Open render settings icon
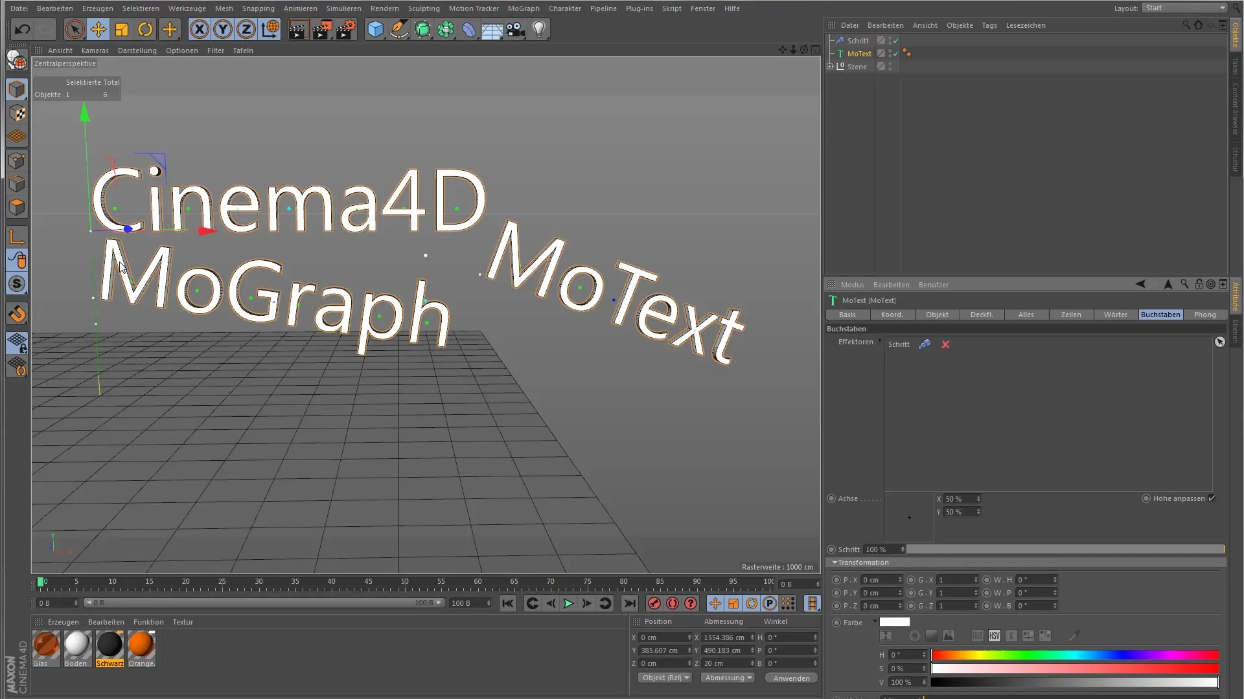This screenshot has width=1244, height=699. [346, 29]
